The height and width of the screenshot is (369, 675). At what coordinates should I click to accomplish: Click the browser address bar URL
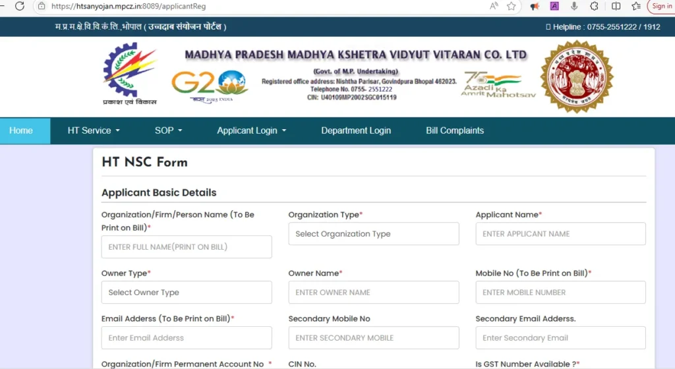[x=129, y=6]
